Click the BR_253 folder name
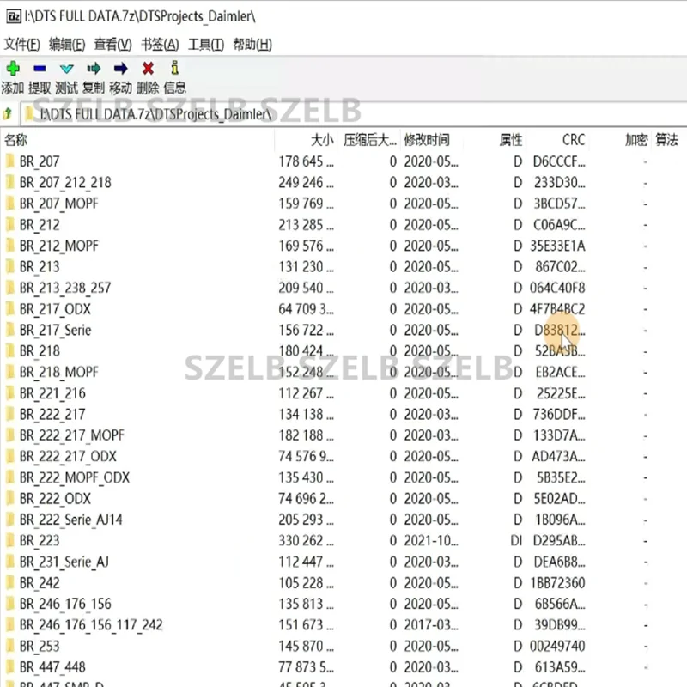This screenshot has width=687, height=687. pos(40,647)
